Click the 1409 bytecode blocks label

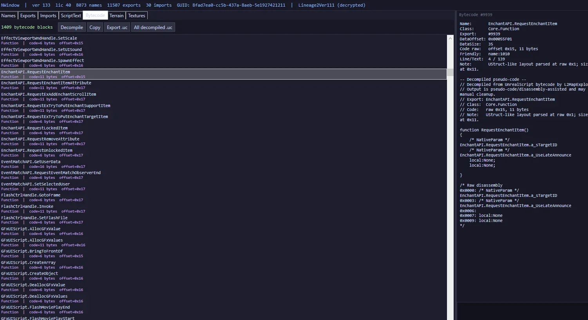pos(27,27)
